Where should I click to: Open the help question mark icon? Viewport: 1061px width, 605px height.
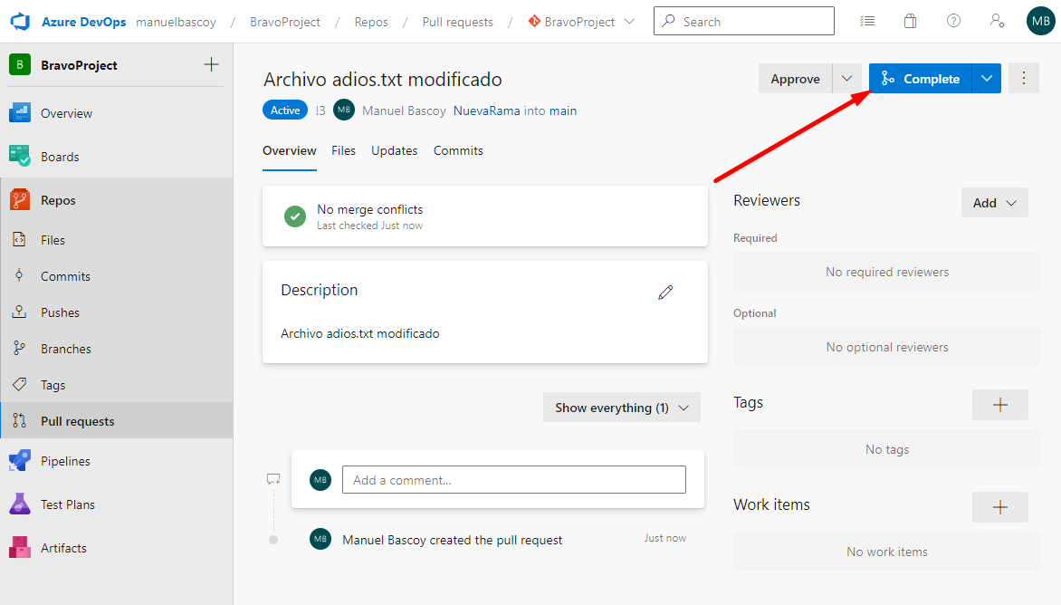click(x=953, y=21)
